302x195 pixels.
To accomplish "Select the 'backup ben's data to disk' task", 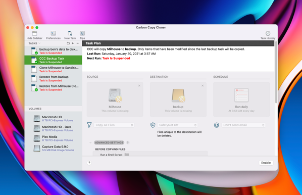I will click(53, 51).
